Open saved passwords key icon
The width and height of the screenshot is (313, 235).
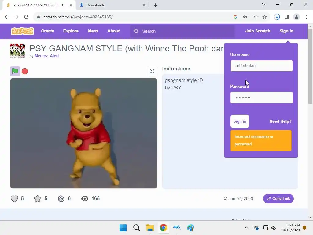coord(245,17)
